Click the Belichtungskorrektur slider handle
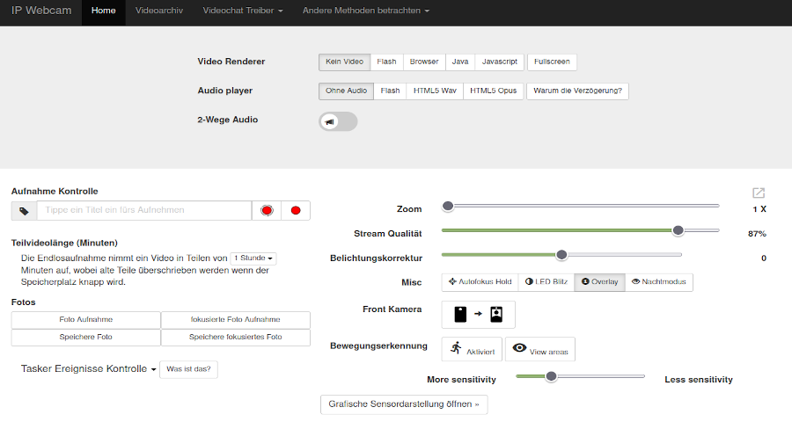Screen dimensions: 792x422 coord(561,255)
